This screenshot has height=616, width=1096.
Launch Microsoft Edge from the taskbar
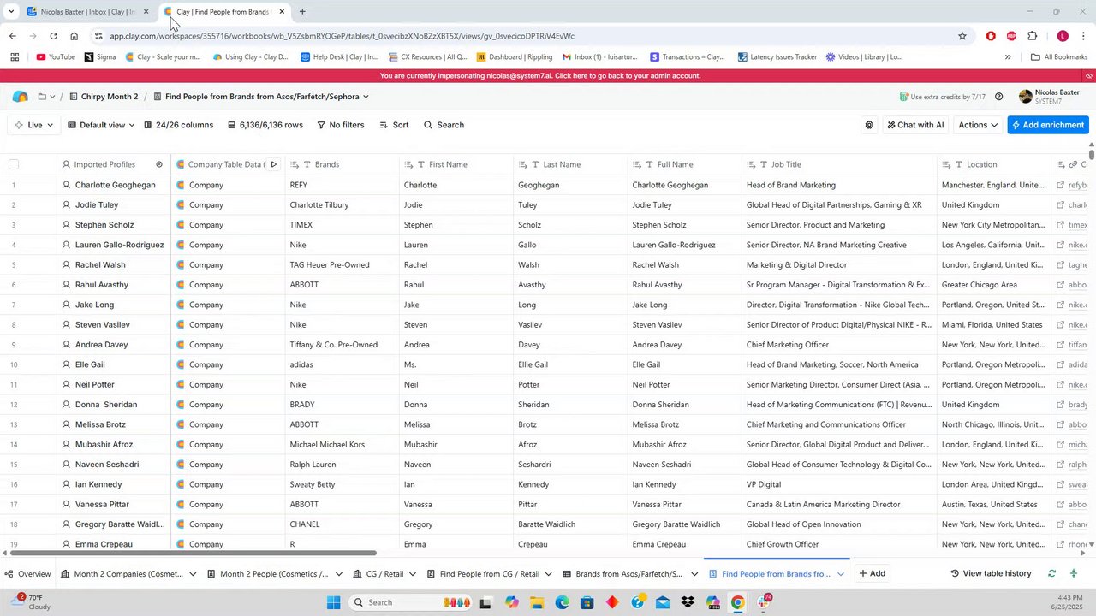562,602
